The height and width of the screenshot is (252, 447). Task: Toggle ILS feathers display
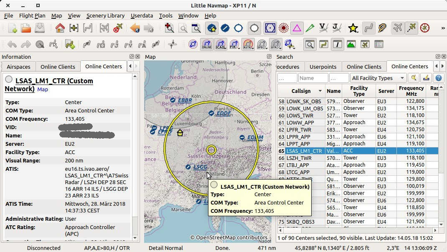coord(310,28)
